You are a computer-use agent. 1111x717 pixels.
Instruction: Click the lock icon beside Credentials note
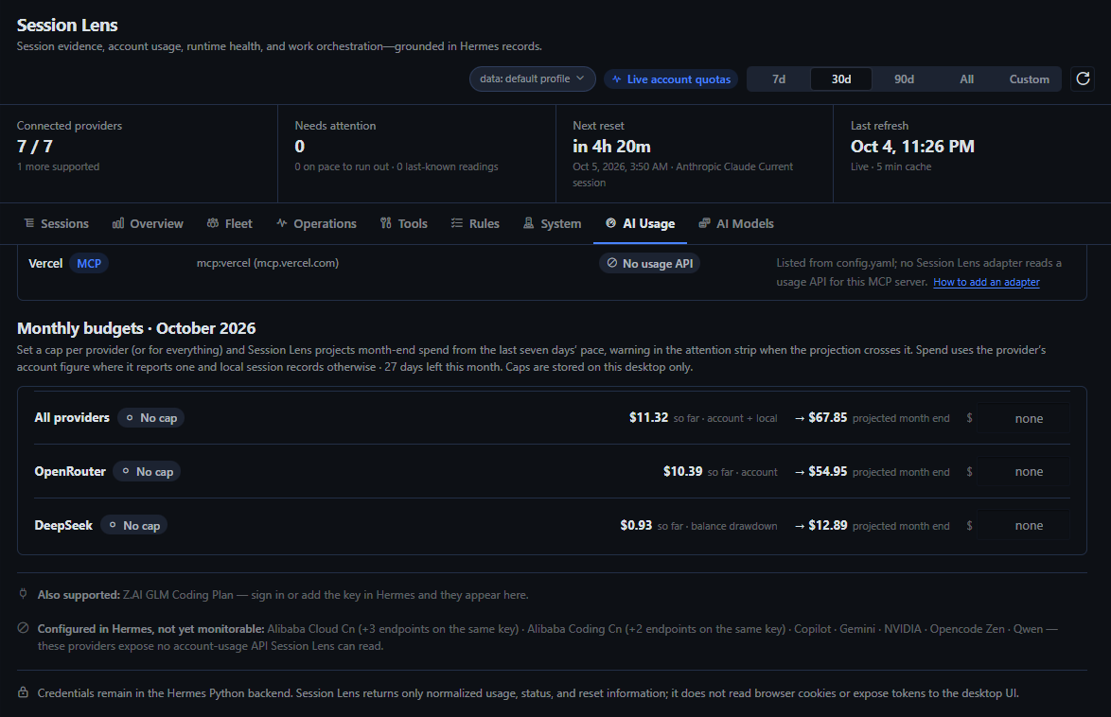coord(23,692)
